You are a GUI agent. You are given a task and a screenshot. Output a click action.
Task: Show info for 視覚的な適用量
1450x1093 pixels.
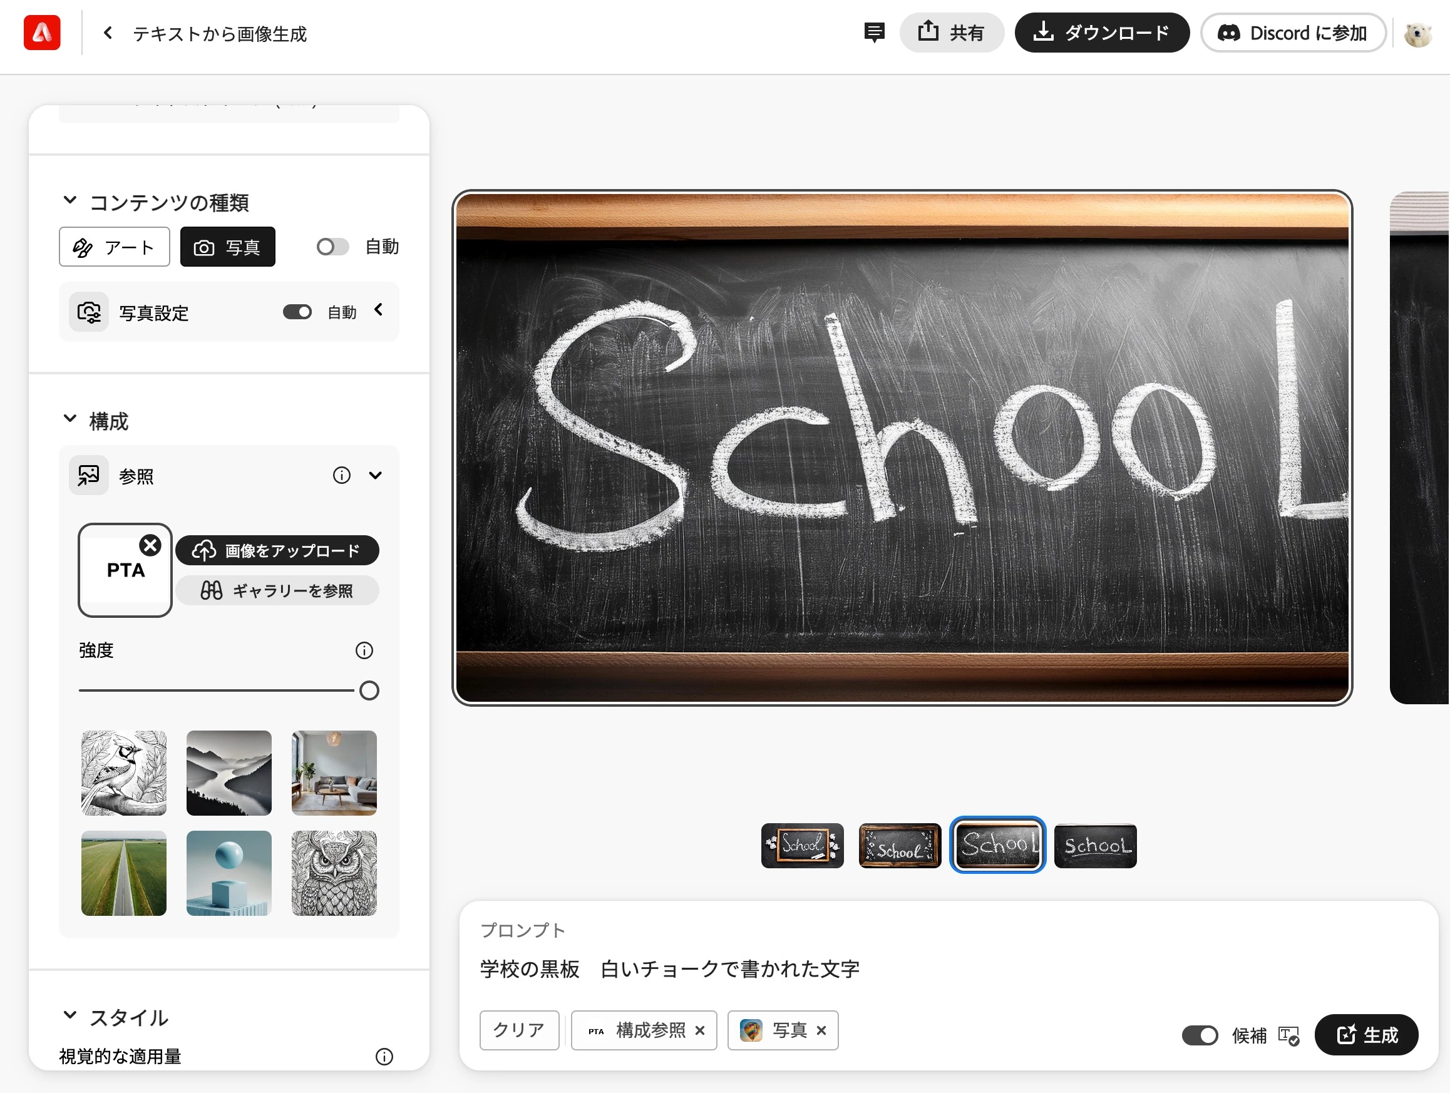coord(384,1056)
